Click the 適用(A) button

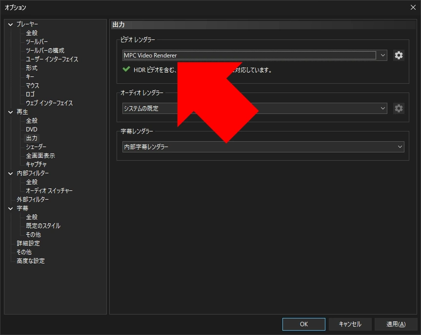coord(396,324)
